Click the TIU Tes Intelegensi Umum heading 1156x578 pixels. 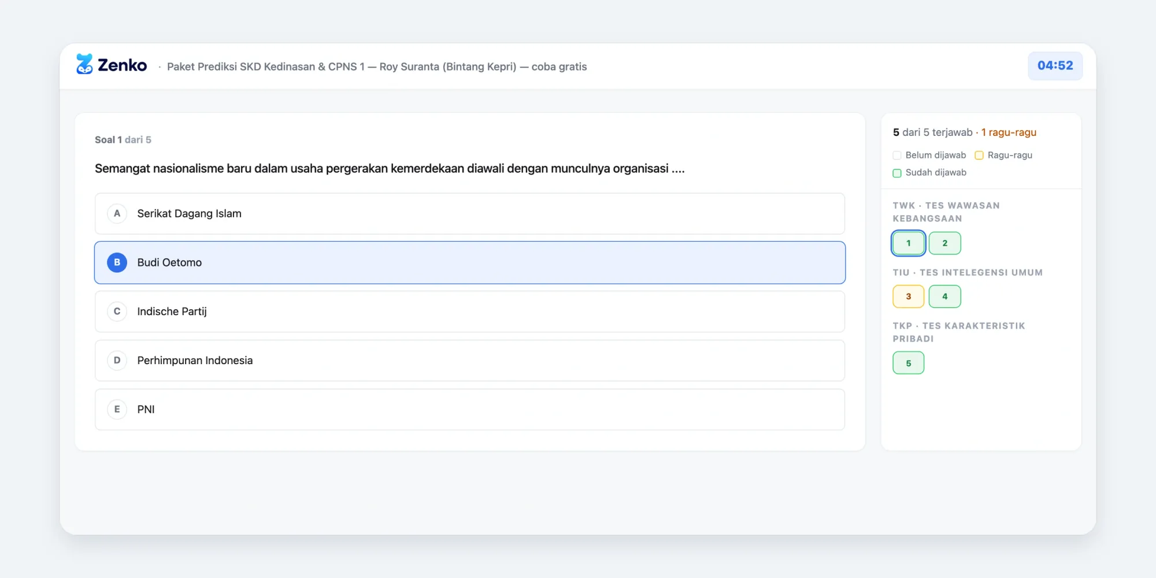(968, 273)
